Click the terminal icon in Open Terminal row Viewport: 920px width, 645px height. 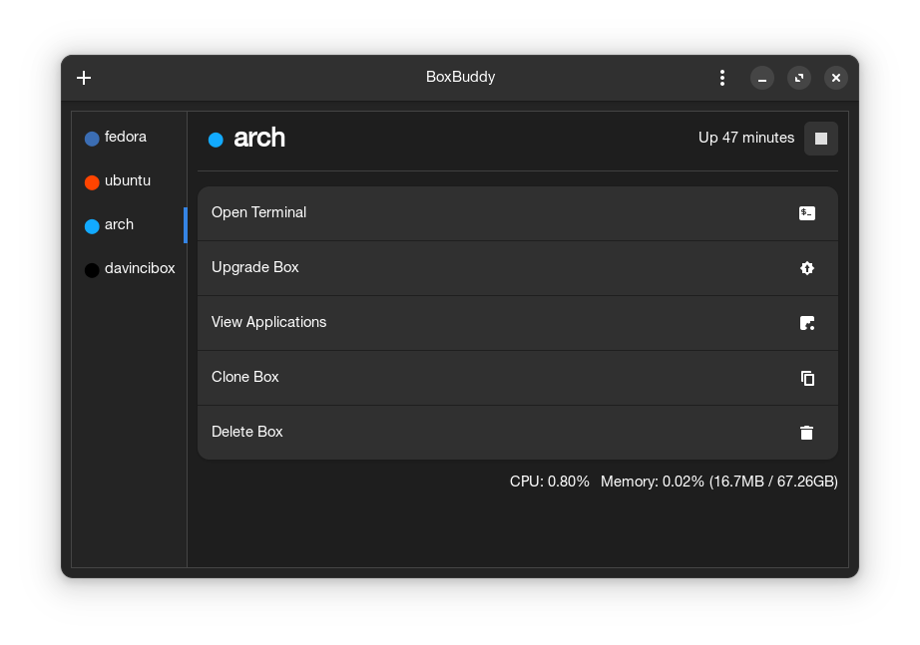pyautogui.click(x=807, y=213)
